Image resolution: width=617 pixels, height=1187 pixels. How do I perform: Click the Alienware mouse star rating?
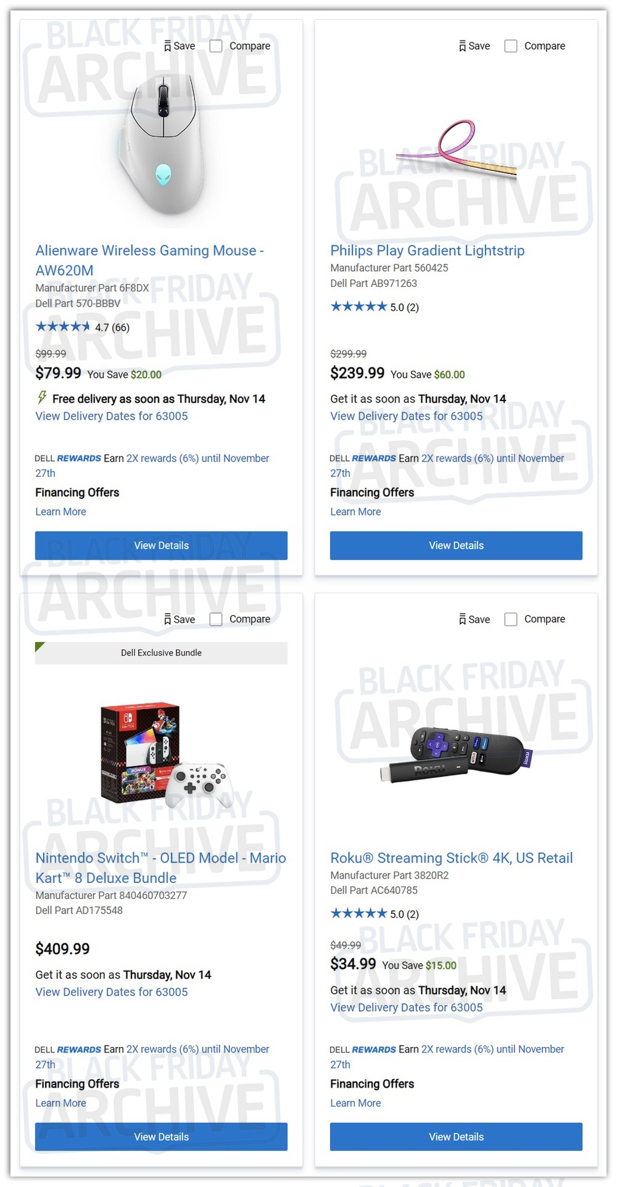[x=63, y=327]
